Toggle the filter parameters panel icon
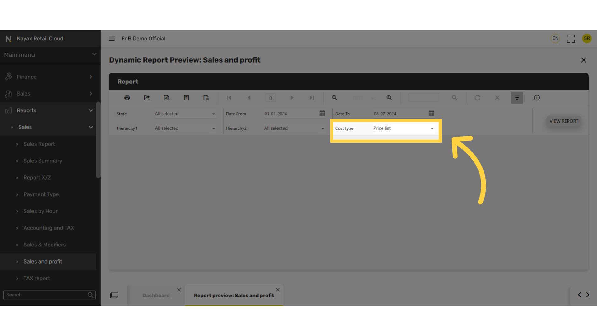Viewport: 597px width, 336px height. (517, 98)
